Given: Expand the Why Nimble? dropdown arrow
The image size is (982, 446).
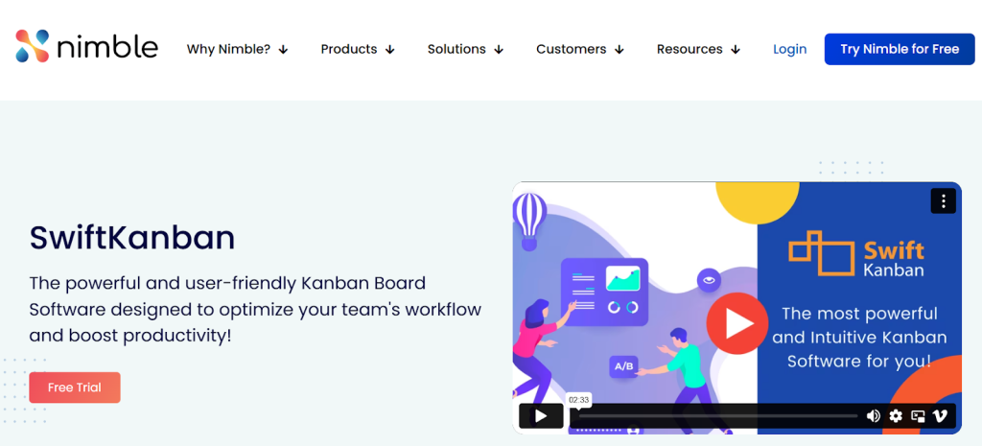Looking at the screenshot, I should (x=283, y=50).
